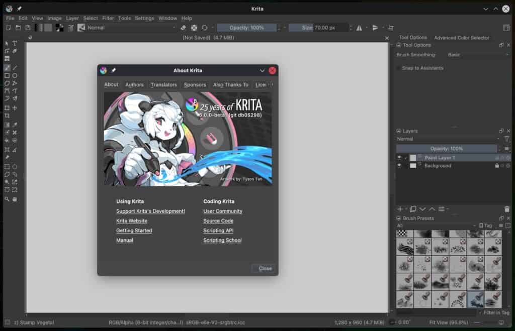Hide the Background layer with its eye toggle
515x331 pixels.
399,165
